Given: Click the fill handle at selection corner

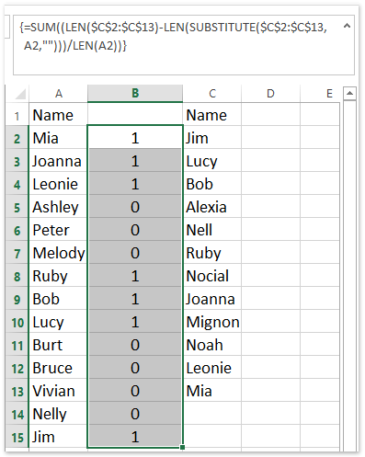Looking at the screenshot, I should 182,448.
